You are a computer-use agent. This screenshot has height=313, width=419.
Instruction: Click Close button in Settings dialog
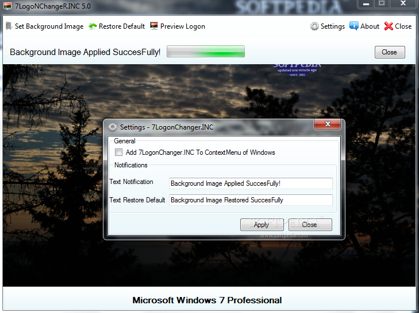click(310, 225)
